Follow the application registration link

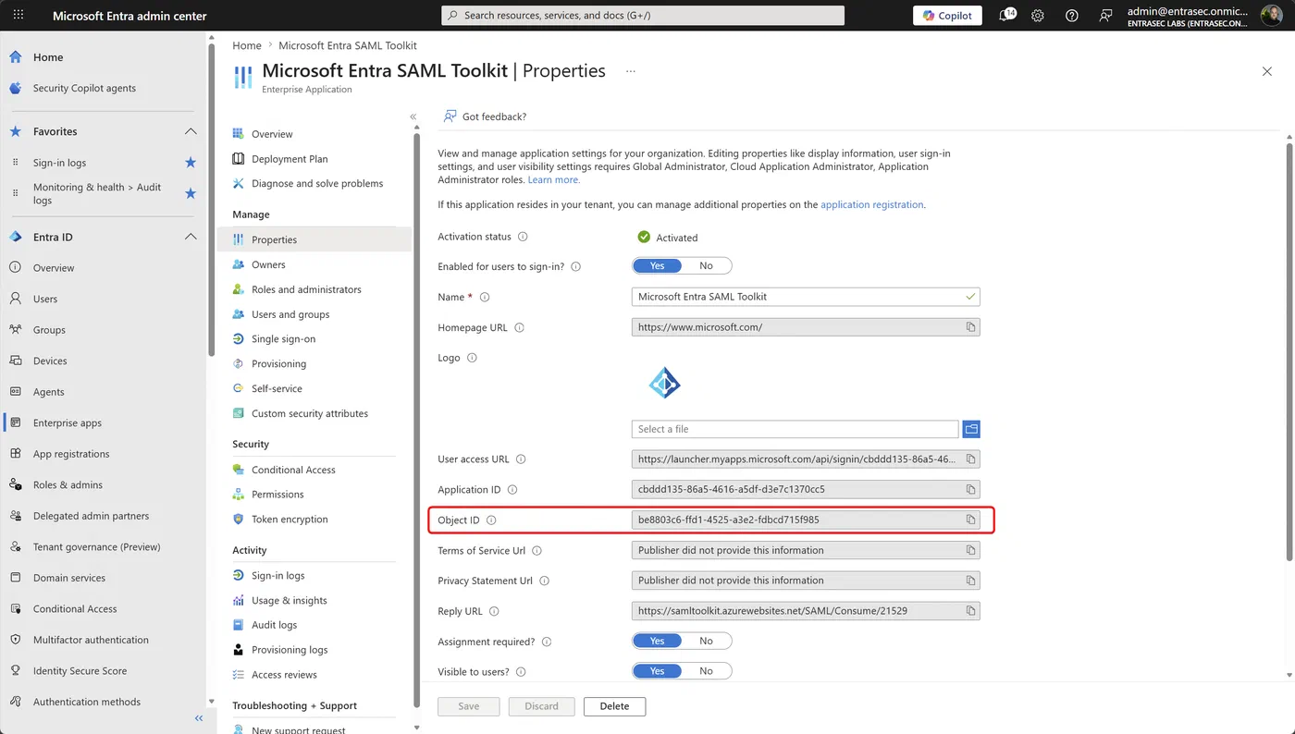click(x=871, y=204)
